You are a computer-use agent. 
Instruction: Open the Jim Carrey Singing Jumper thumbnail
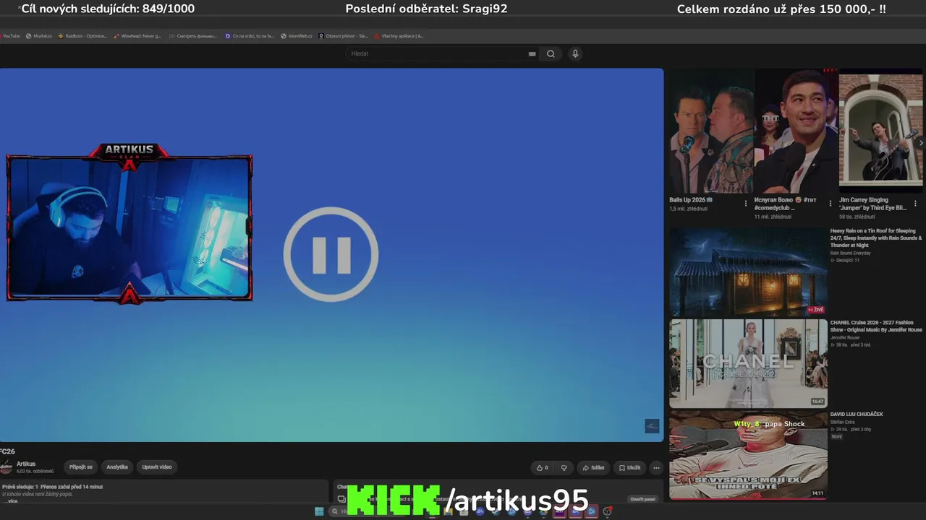tap(881, 131)
